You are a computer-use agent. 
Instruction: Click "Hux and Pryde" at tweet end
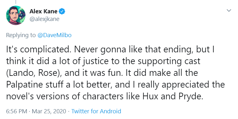click(x=172, y=96)
